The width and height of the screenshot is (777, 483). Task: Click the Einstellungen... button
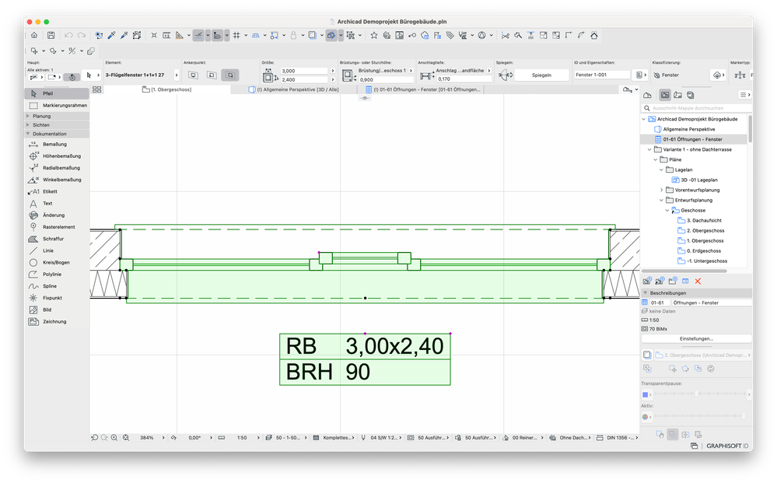(x=696, y=339)
